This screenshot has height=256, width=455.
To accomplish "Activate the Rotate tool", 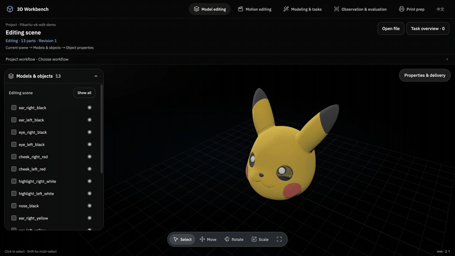I will click(234, 239).
